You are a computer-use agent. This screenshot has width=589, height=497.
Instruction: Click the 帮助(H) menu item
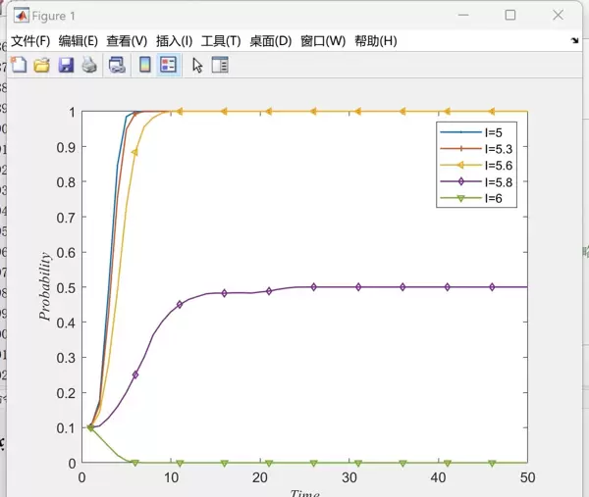(376, 41)
